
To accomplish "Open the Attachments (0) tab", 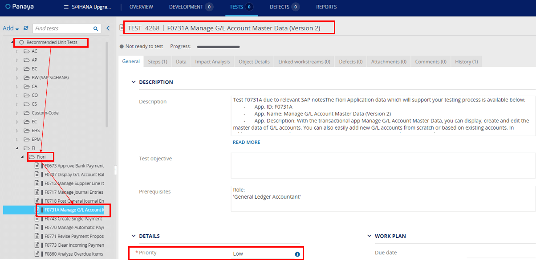I will pos(389,61).
